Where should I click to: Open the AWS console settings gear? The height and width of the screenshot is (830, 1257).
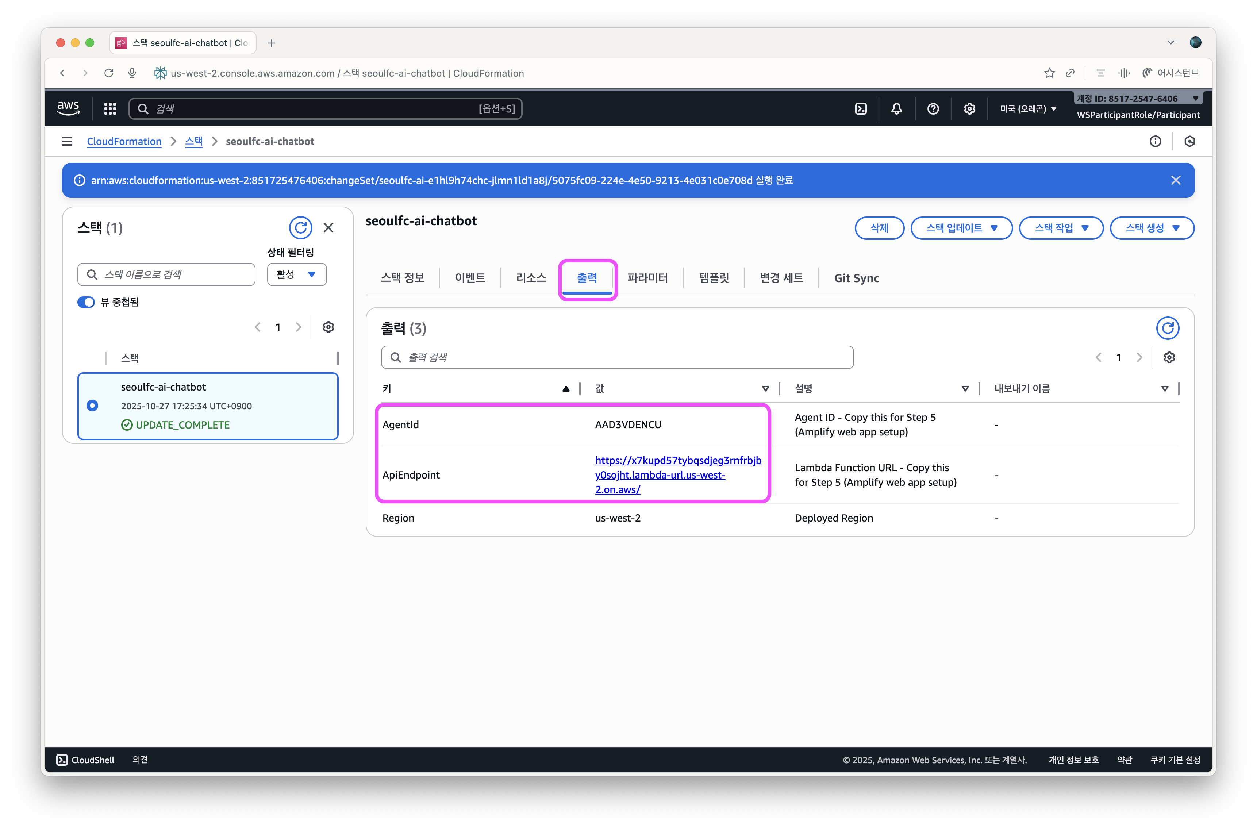click(x=969, y=108)
